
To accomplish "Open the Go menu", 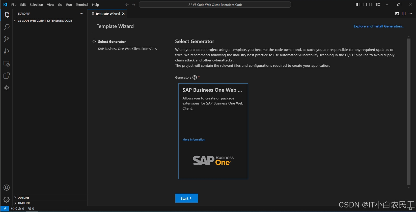I will pyautogui.click(x=60, y=5).
